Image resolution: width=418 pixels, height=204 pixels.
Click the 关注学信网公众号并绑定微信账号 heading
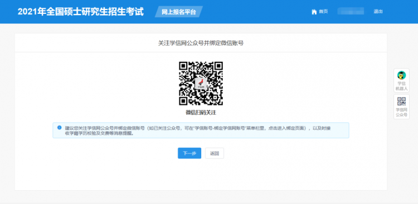pyautogui.click(x=201, y=43)
